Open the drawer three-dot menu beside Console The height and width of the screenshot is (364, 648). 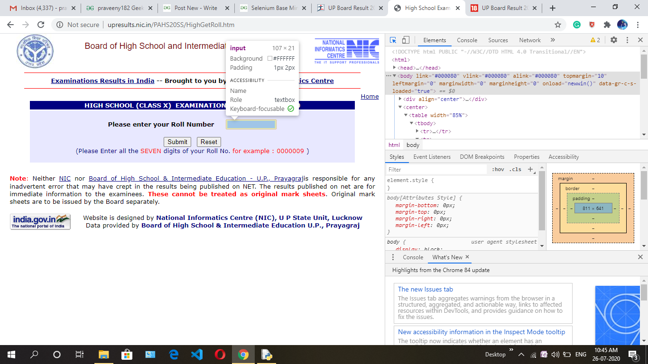click(x=393, y=257)
